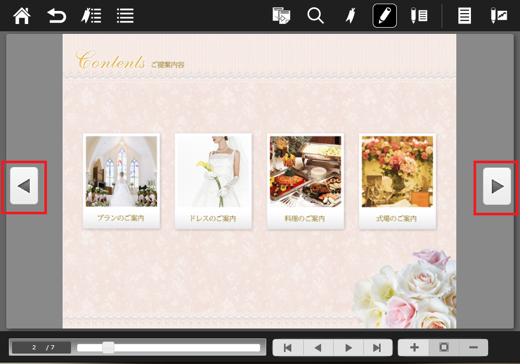Select 式場のご案内 card
The width and height of the screenshot is (520, 364).
397,181
